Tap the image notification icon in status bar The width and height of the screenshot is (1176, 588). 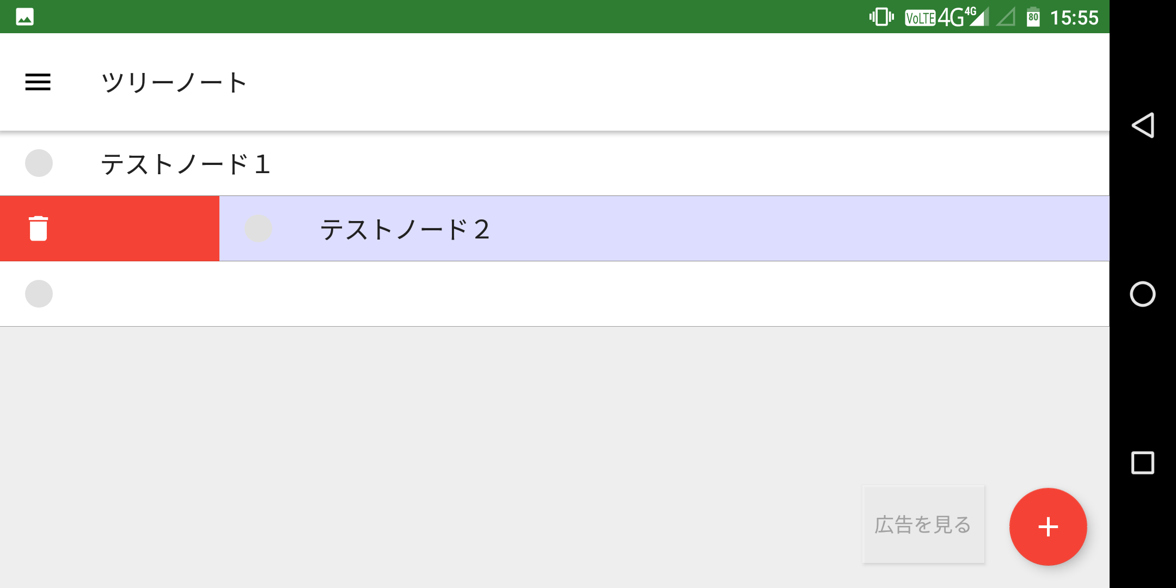[x=25, y=17]
